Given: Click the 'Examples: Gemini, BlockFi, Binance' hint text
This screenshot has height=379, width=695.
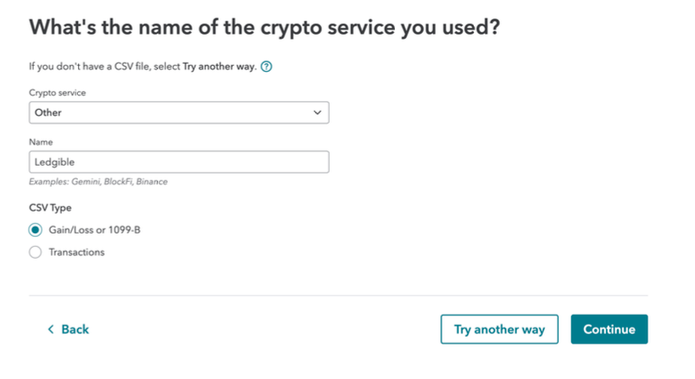Looking at the screenshot, I should 98,182.
